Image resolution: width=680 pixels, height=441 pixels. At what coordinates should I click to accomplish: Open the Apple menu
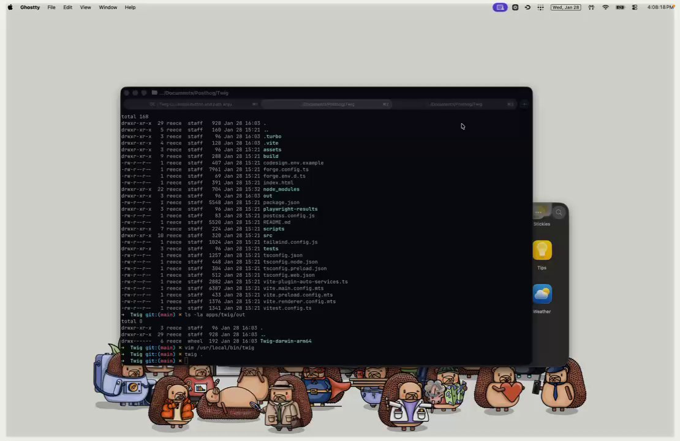click(10, 7)
